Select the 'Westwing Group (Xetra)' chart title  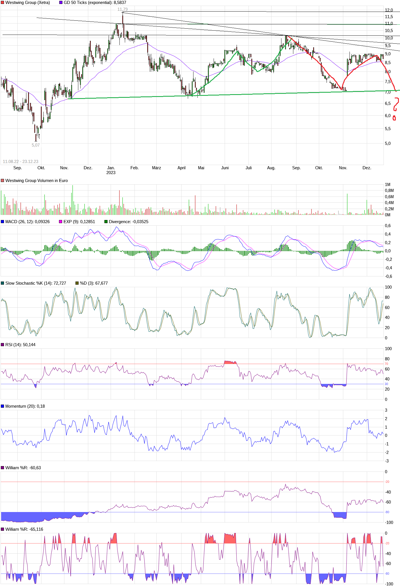pos(28,3)
